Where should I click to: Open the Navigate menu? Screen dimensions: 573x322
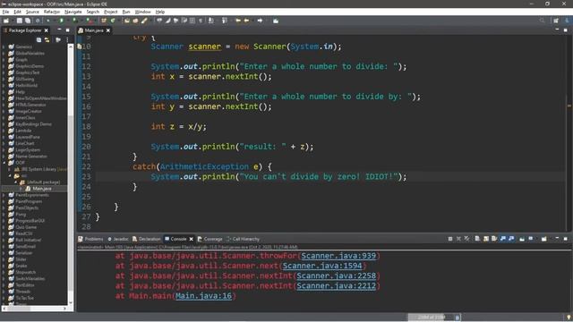(73, 12)
